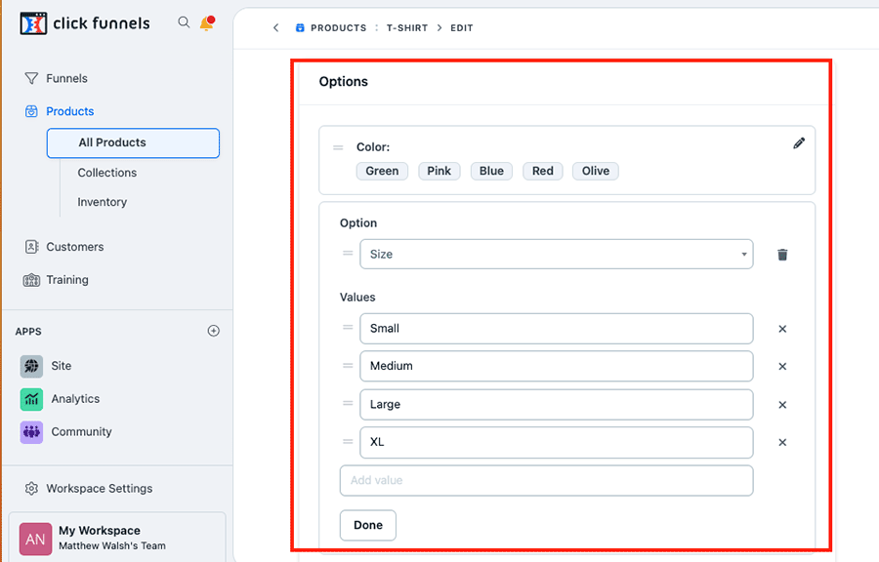Remove the Medium value
Viewport: 879px width, 562px height.
tap(782, 367)
